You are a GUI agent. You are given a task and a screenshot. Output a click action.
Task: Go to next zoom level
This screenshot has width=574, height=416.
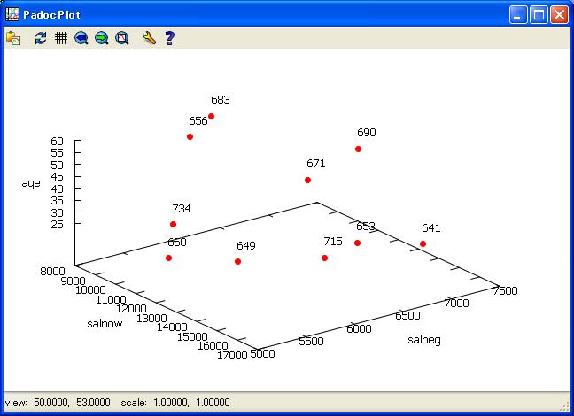click(x=102, y=38)
